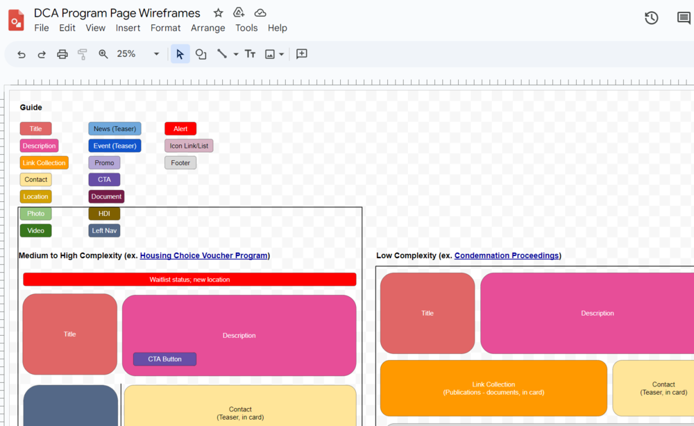This screenshot has width=694, height=426.
Task: Click the Insert comment icon
Action: (x=301, y=53)
